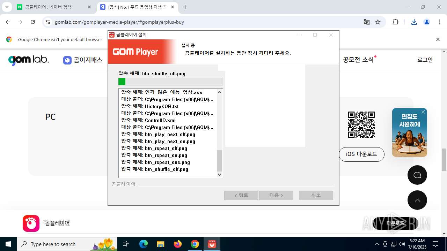The width and height of the screenshot is (447, 251).
Task: Switch to GOM installer on taskbar
Action: tap(212, 244)
